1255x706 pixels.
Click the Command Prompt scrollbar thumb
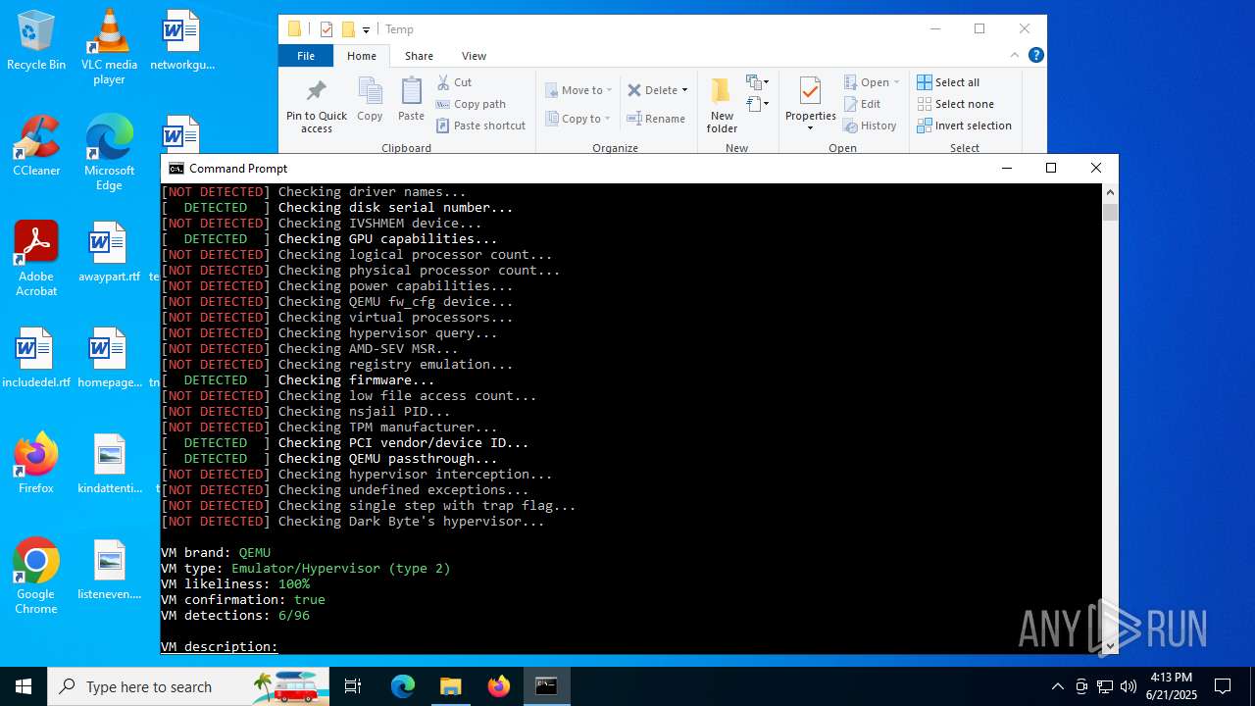click(x=1110, y=211)
